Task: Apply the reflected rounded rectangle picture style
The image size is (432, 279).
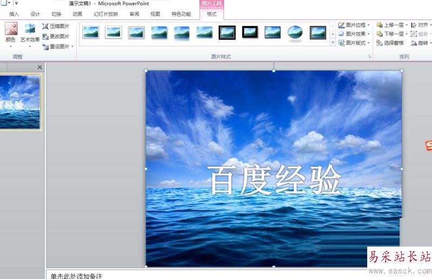Action: click(x=181, y=33)
